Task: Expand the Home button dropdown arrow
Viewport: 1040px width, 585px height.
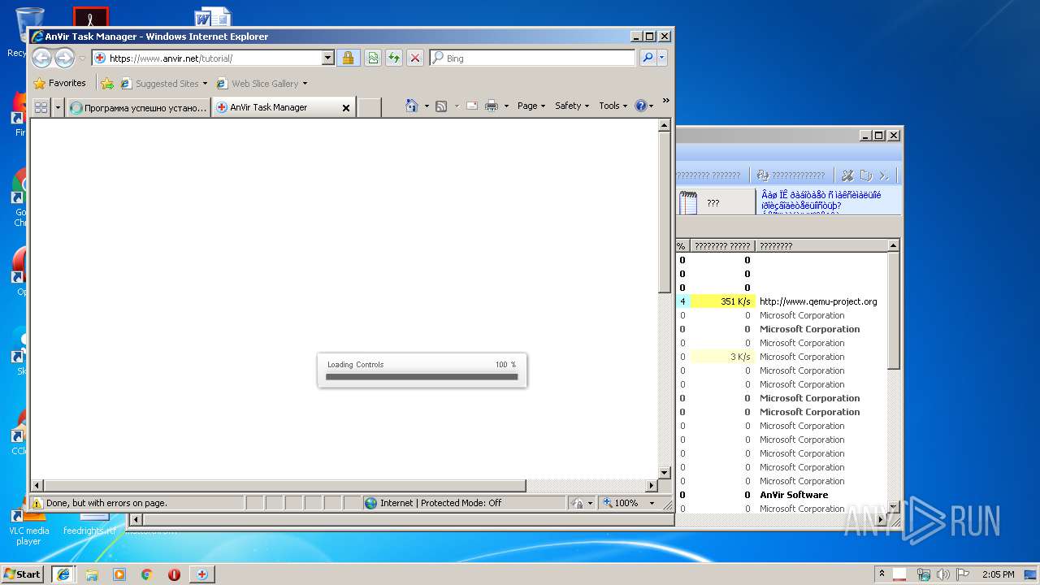Action: [x=427, y=106]
